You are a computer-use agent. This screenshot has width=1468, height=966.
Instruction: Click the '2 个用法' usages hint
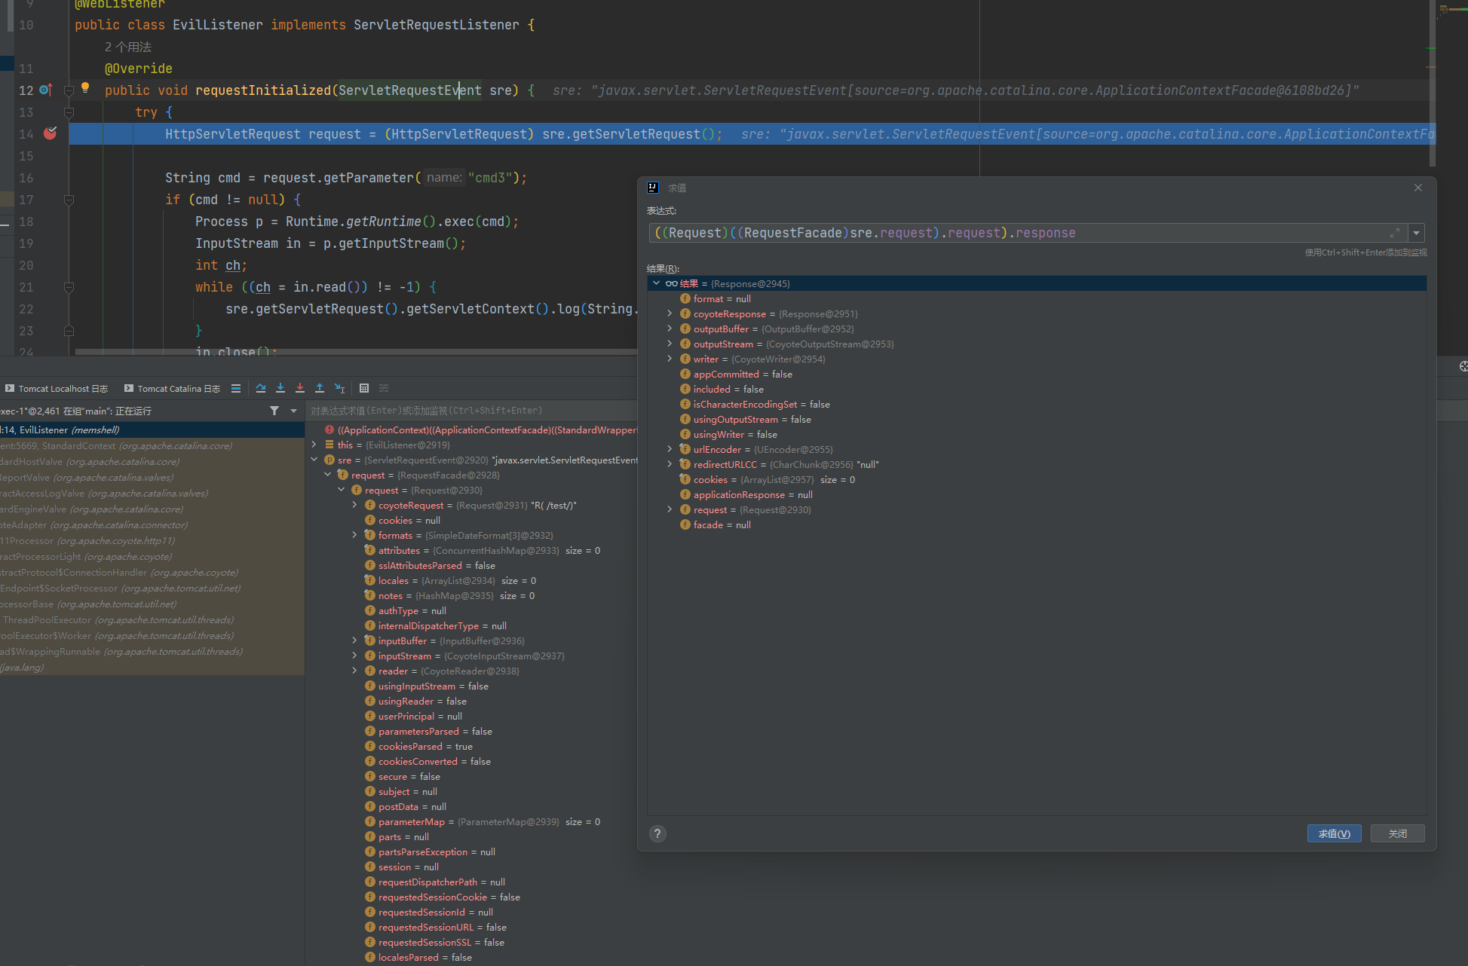tap(128, 47)
